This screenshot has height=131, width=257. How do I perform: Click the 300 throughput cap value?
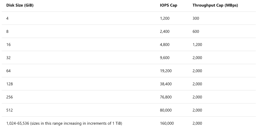(196, 18)
